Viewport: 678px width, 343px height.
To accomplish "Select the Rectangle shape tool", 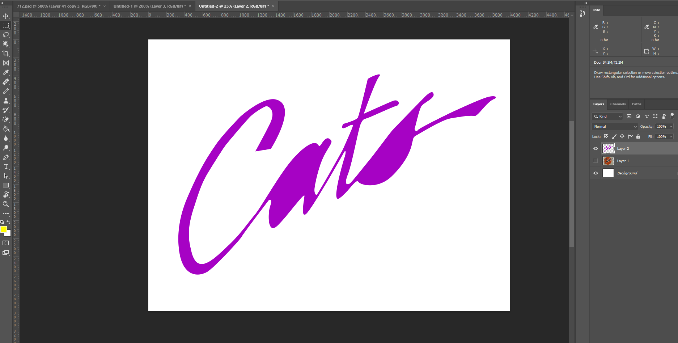I will point(6,185).
